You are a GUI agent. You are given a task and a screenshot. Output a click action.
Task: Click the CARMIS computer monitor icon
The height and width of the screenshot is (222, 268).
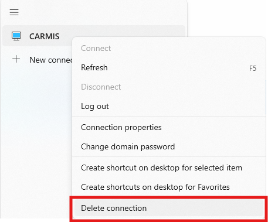[x=16, y=36]
